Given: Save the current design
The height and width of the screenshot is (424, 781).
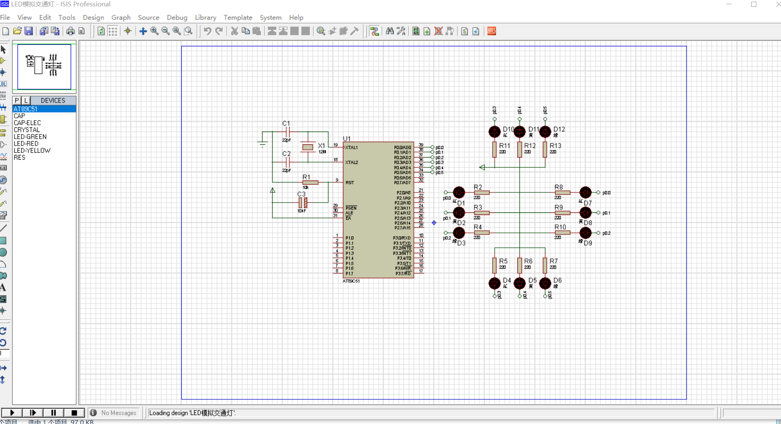Looking at the screenshot, I should click(x=29, y=31).
